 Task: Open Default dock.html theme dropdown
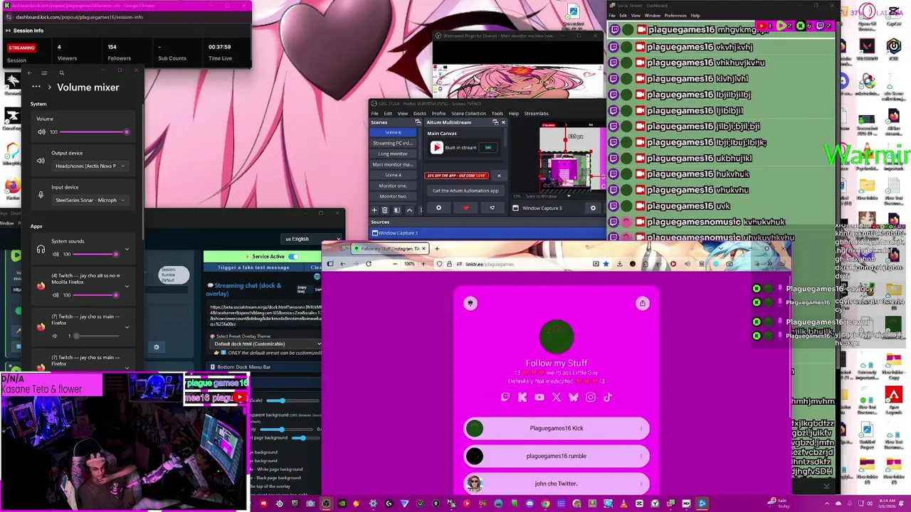[267, 343]
